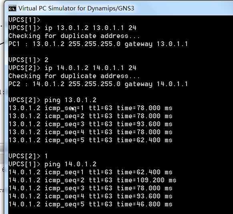The width and height of the screenshot is (233, 214).
Task: Click the 'VPCS[1]> 2' switch command line
Action: [x=28, y=60]
